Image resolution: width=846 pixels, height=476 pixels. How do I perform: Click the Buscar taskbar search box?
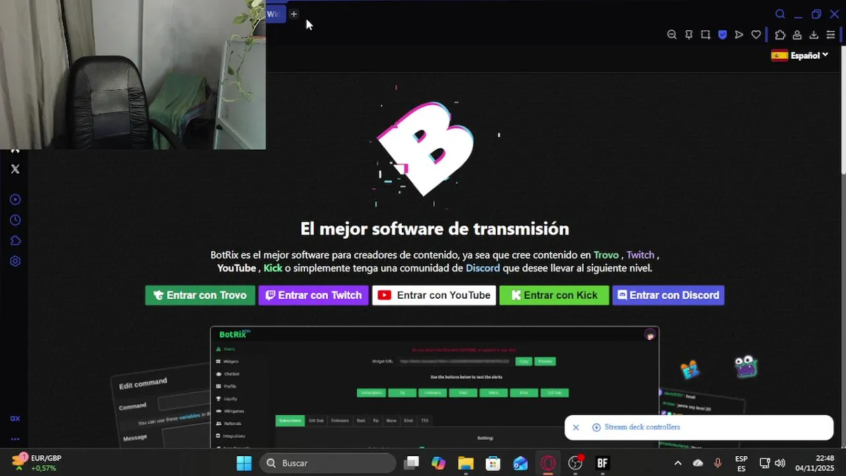[328, 463]
